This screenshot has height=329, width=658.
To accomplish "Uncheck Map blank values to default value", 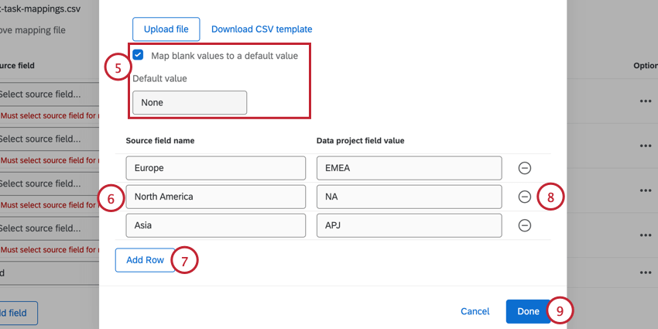I will 138,55.
